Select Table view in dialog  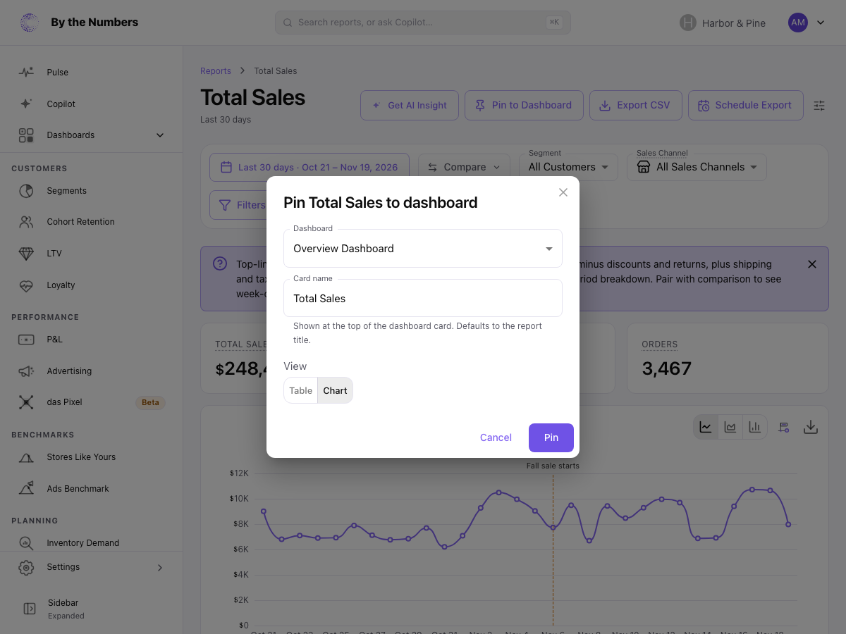point(301,390)
